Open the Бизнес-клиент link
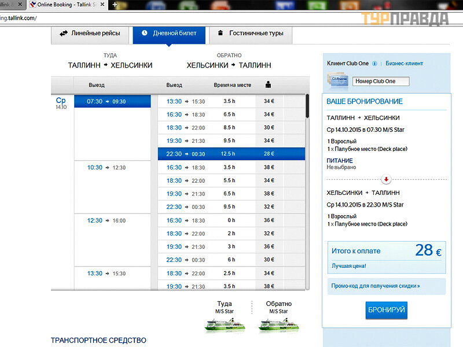Image resolution: width=463 pixels, height=347 pixels. [404, 64]
